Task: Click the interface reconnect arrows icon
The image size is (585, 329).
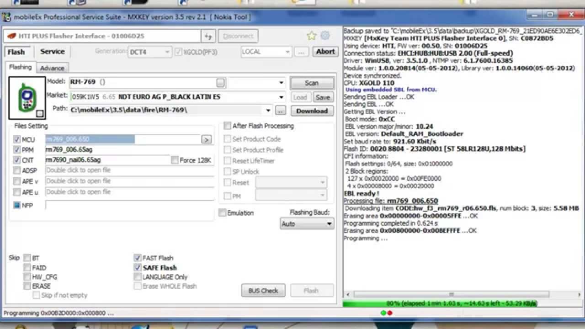Action: coord(208,36)
